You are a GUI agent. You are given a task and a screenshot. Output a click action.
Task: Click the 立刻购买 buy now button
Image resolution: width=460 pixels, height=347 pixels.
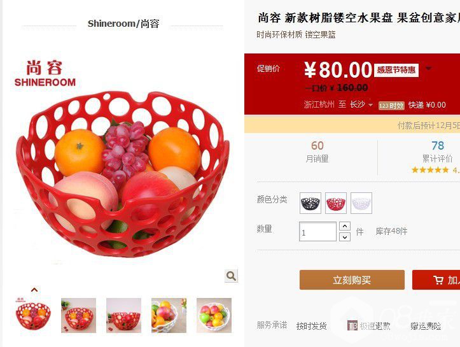(x=352, y=280)
